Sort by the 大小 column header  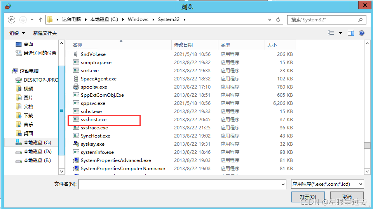280,45
